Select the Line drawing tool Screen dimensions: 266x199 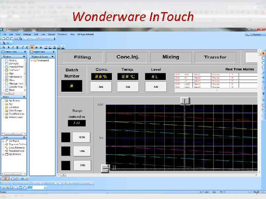(x=263, y=73)
